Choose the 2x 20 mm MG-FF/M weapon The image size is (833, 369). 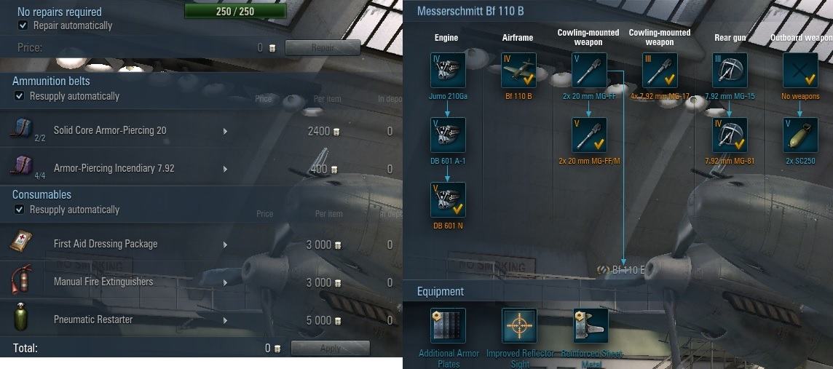pos(589,135)
